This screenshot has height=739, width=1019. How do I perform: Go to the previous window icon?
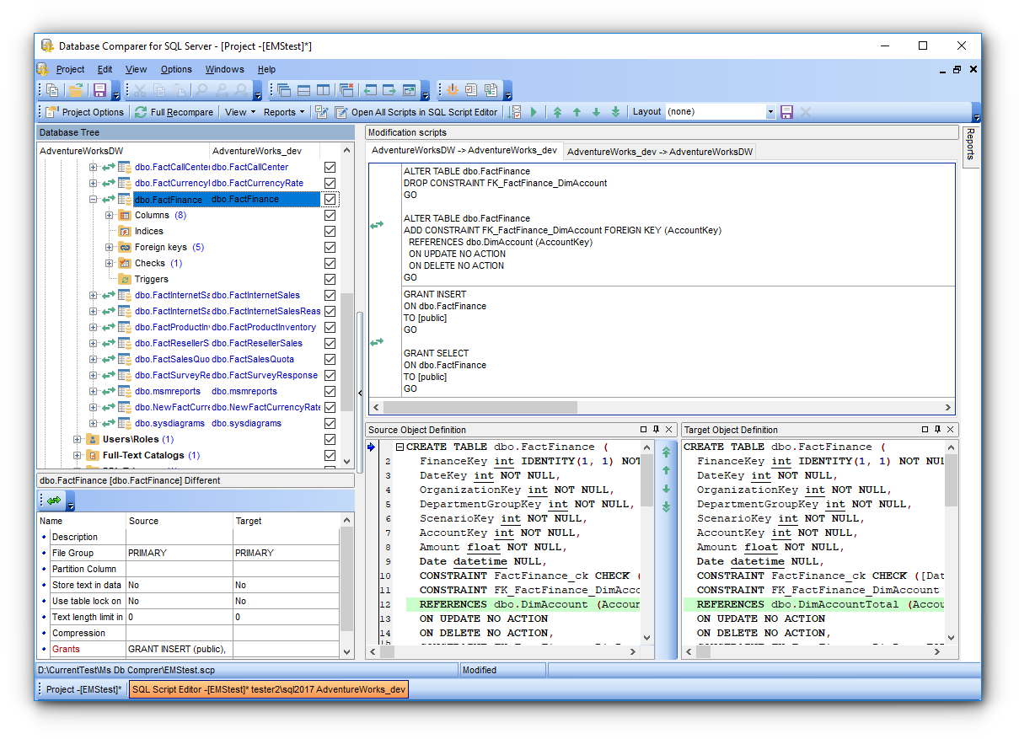click(x=369, y=90)
